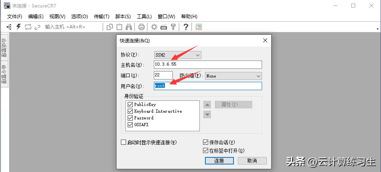Viewport: 381px width, 172px height.
Task: Open the 会话管理 side tab
Action: [4, 47]
